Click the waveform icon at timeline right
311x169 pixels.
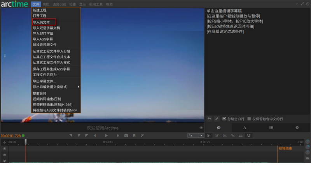point(308,158)
